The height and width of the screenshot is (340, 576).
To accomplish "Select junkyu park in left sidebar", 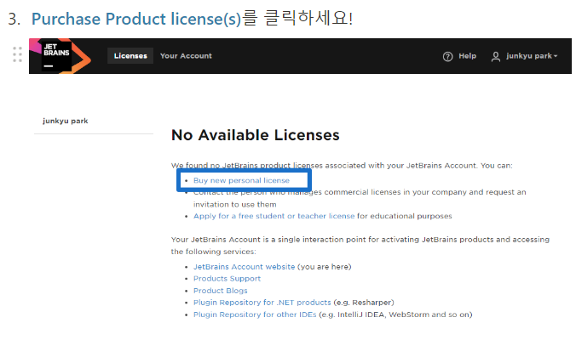I will point(65,121).
